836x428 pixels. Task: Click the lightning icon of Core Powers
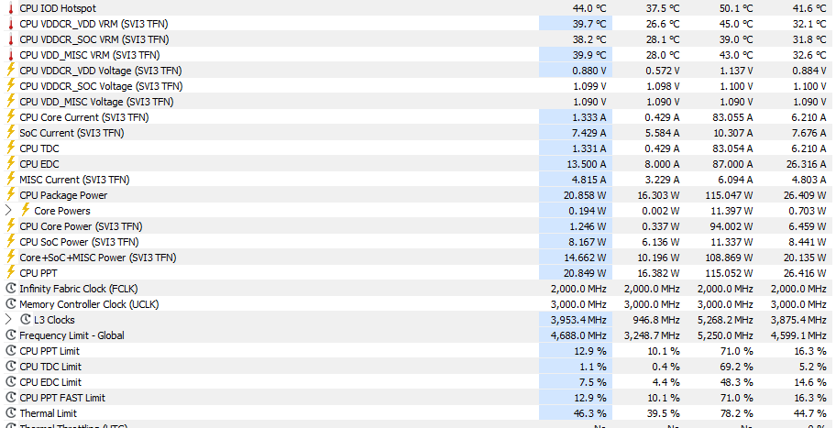point(25,211)
